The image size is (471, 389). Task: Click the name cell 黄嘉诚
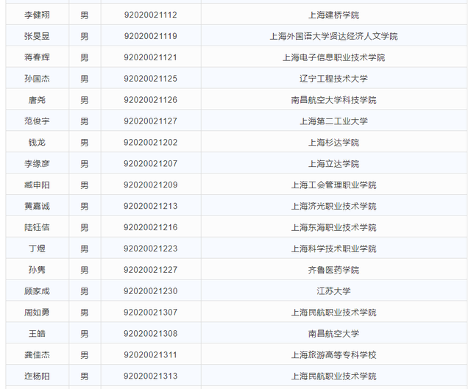[x=37, y=206]
